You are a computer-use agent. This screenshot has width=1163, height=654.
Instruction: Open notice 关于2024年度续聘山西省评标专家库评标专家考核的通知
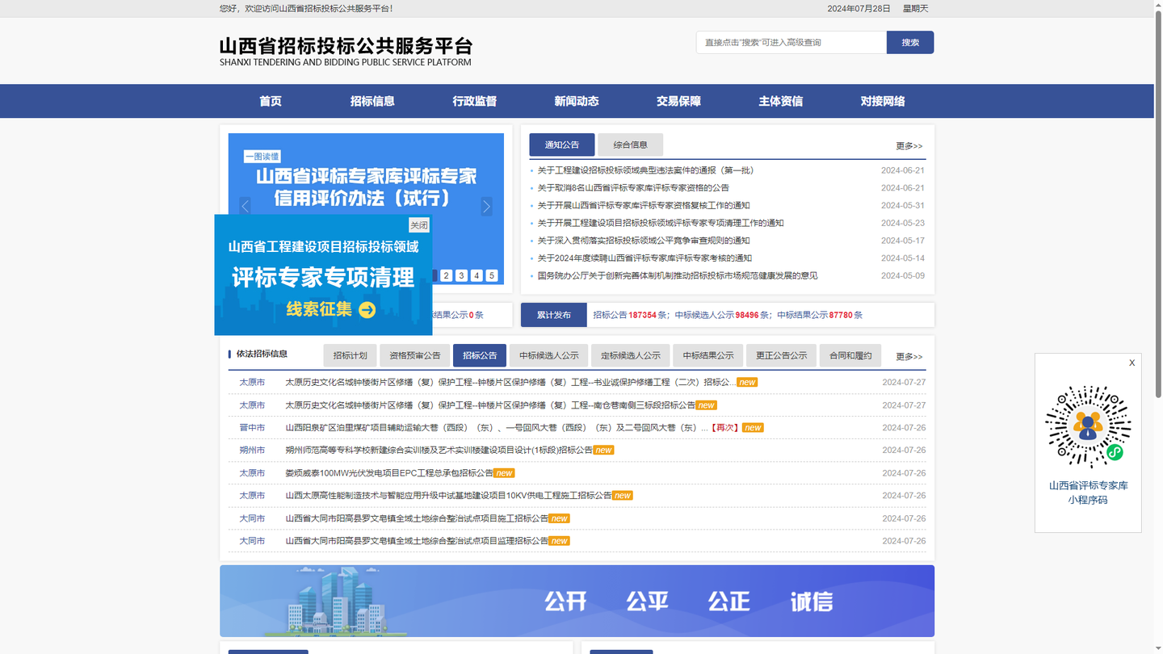644,258
